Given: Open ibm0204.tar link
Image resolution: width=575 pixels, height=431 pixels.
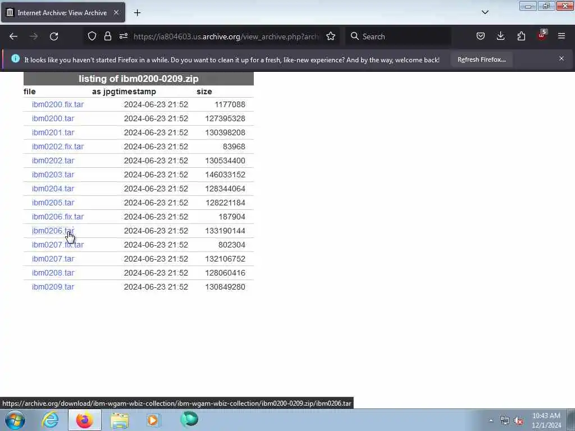Looking at the screenshot, I should (x=53, y=189).
